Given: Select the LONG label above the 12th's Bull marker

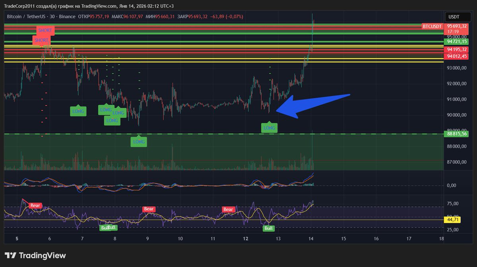Looking at the screenshot, I should coord(269,128).
